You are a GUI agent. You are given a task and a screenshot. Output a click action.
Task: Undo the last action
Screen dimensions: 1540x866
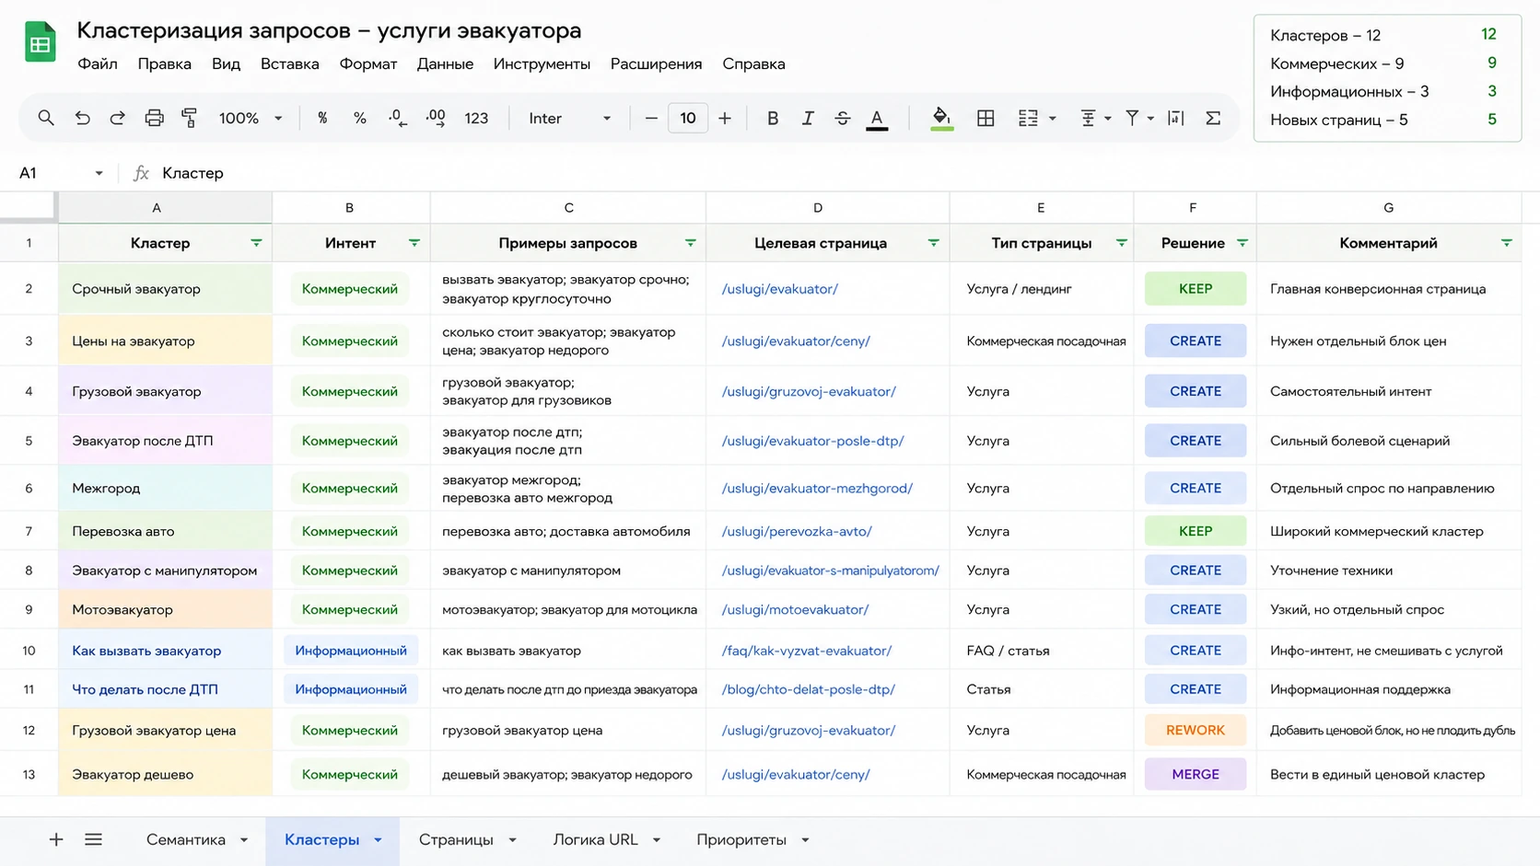[x=82, y=118]
